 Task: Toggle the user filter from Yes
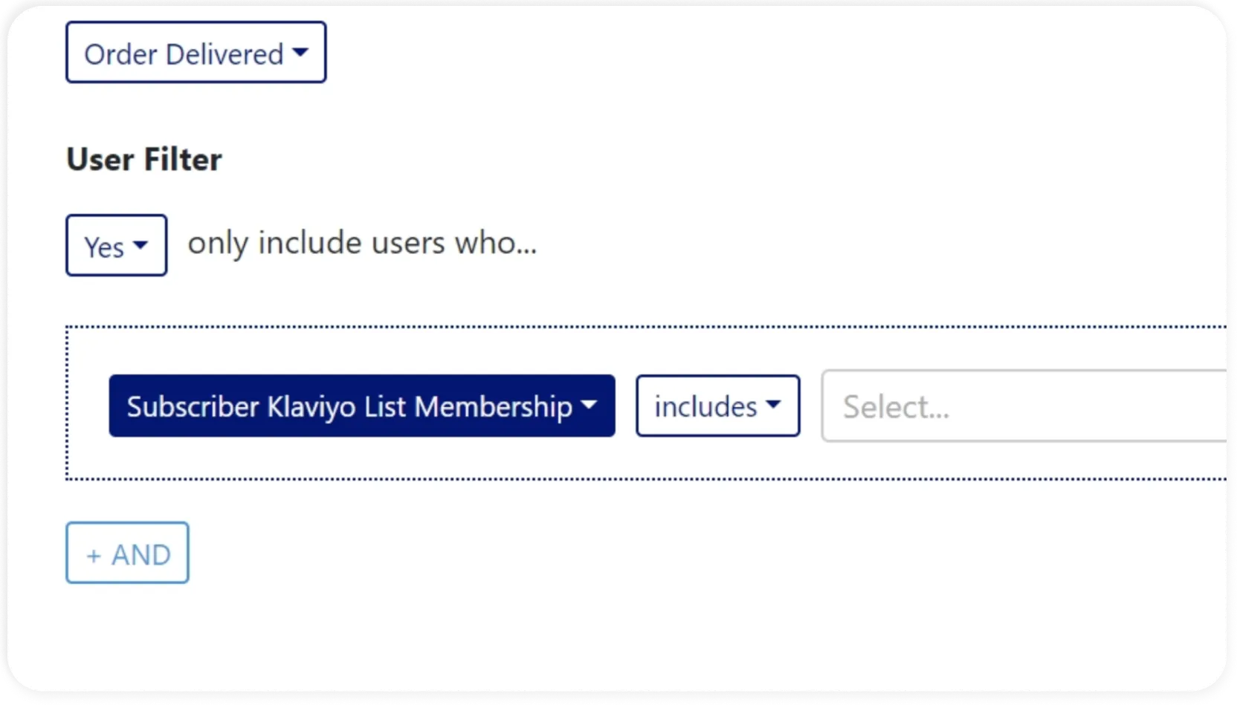[x=116, y=245]
